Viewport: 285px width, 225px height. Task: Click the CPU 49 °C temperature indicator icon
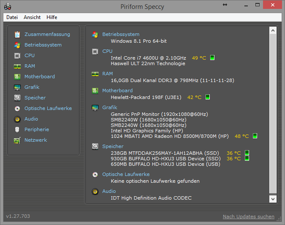[212, 58]
